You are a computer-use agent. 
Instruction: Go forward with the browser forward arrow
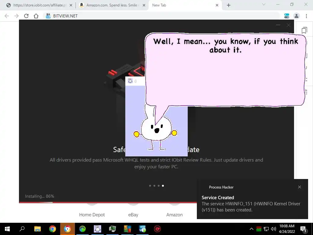(17, 16)
